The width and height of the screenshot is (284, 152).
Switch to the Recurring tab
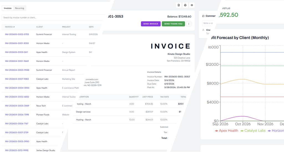pos(19,8)
